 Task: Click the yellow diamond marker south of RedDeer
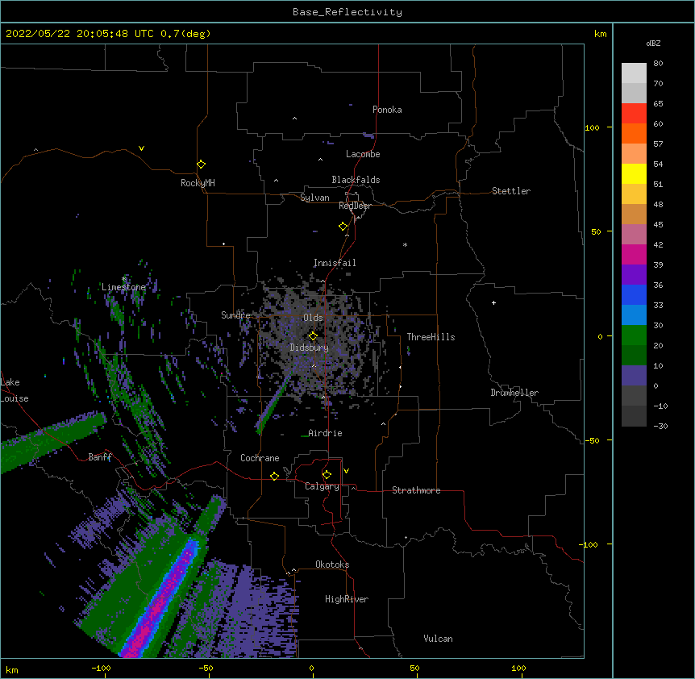point(343,227)
